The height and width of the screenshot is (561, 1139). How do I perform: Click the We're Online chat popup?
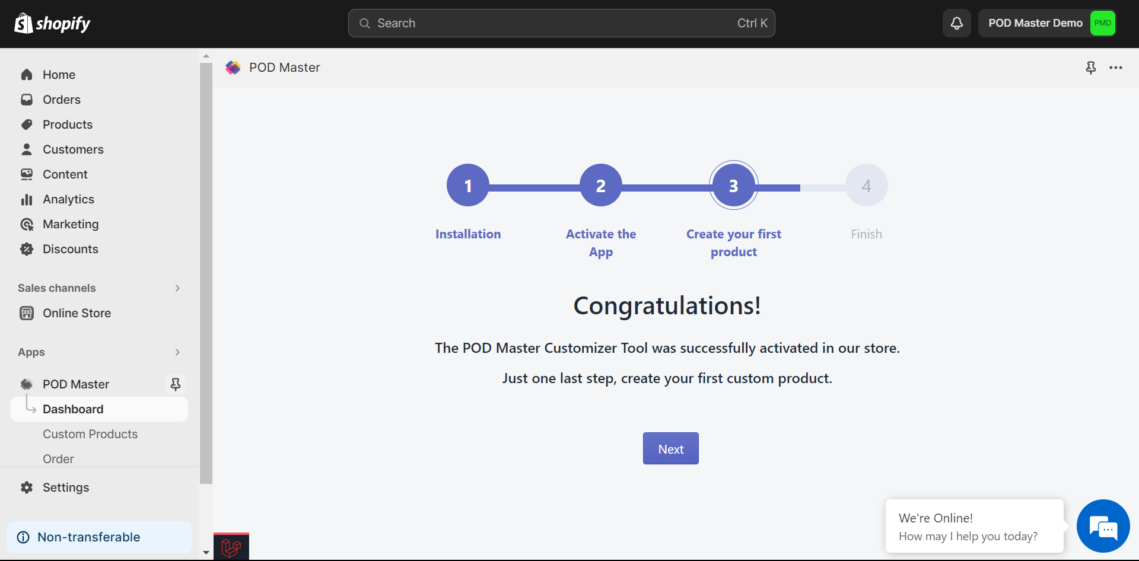pyautogui.click(x=974, y=527)
